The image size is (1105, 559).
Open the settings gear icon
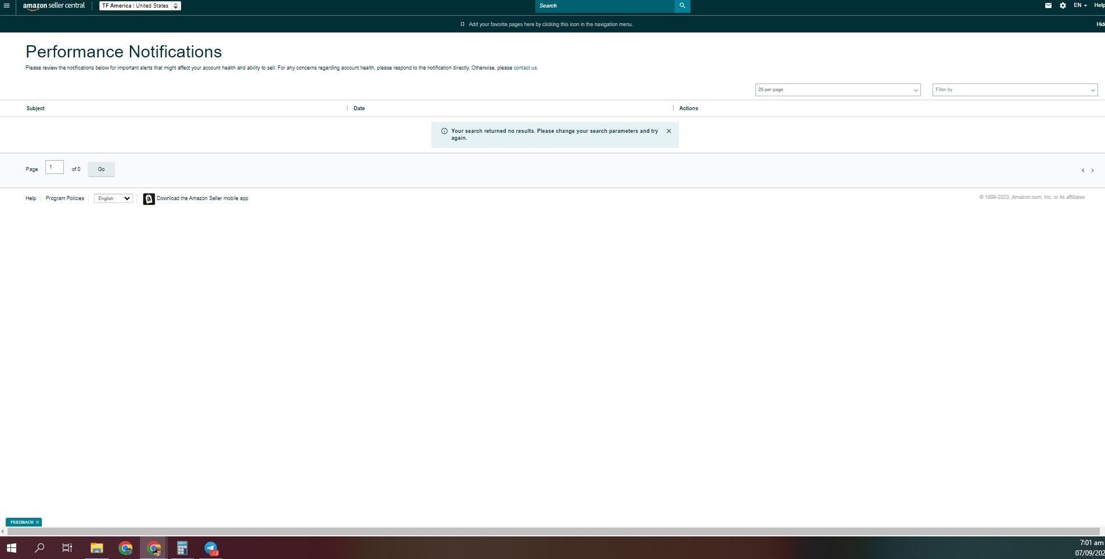[1063, 6]
